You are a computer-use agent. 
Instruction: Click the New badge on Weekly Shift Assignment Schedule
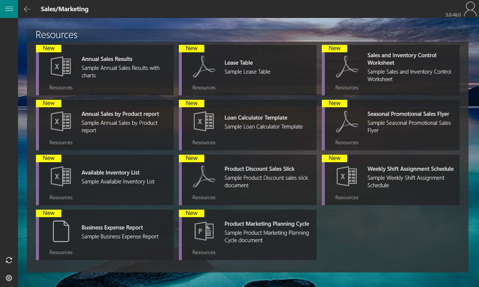pyautogui.click(x=335, y=158)
